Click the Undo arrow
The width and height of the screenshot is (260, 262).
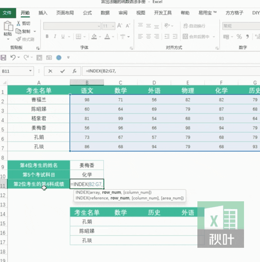pyautogui.click(x=13, y=58)
